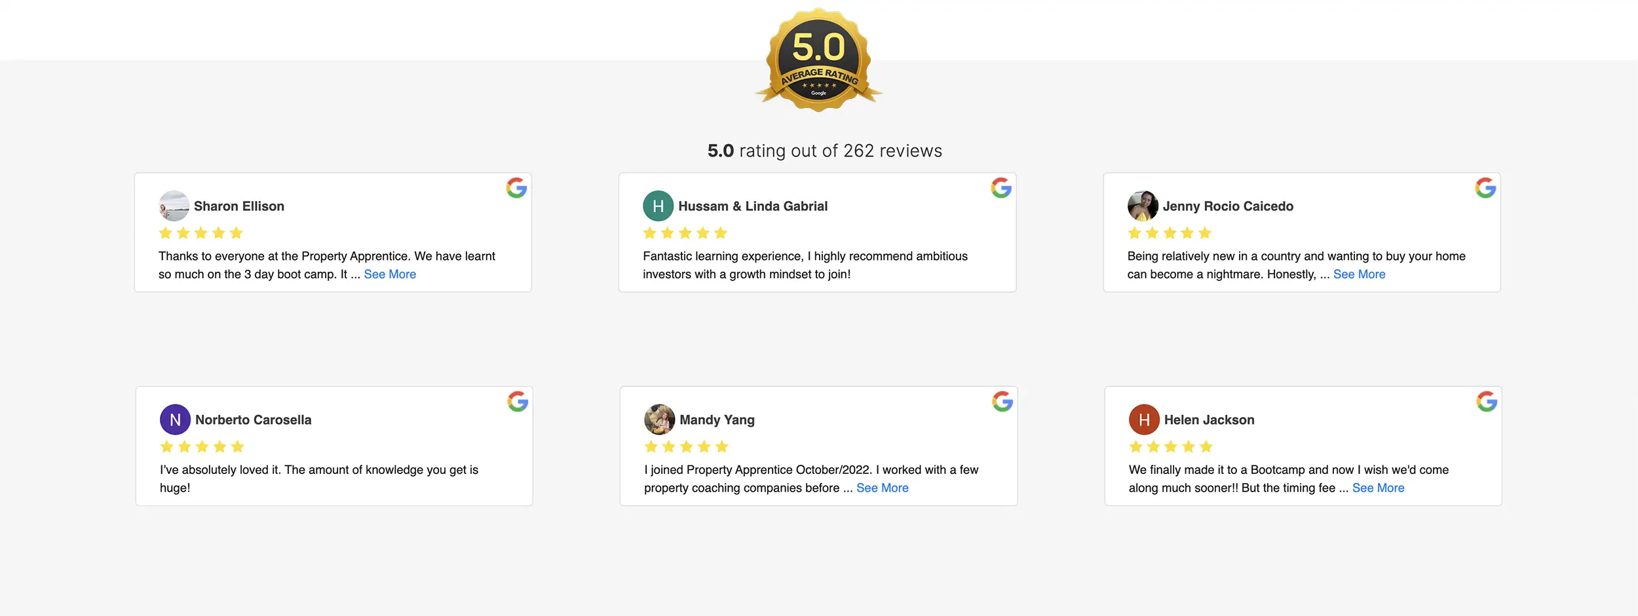This screenshot has height=616, width=1638.
Task: Click the purple N avatar for Norberto
Action: pyautogui.click(x=175, y=420)
